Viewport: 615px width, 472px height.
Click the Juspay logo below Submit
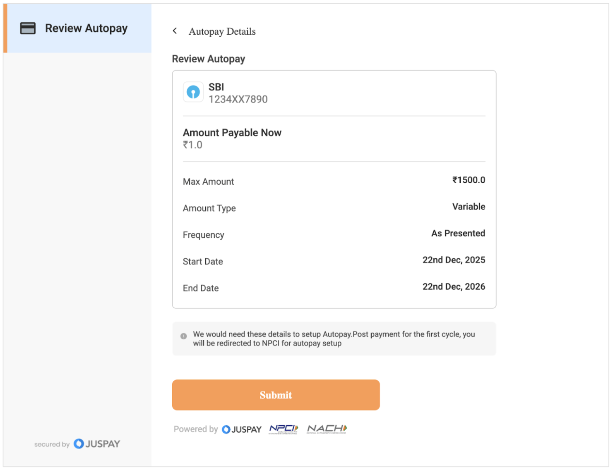[x=242, y=429]
